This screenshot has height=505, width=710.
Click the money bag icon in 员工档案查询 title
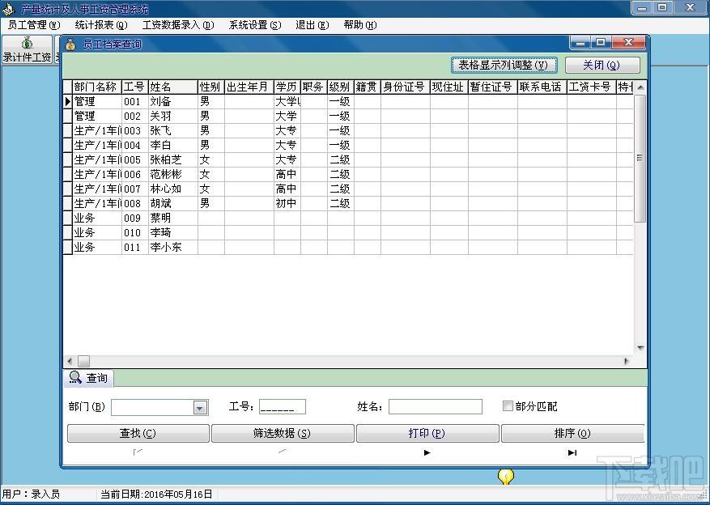pyautogui.click(x=70, y=45)
